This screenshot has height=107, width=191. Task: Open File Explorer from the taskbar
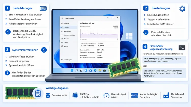100,70
